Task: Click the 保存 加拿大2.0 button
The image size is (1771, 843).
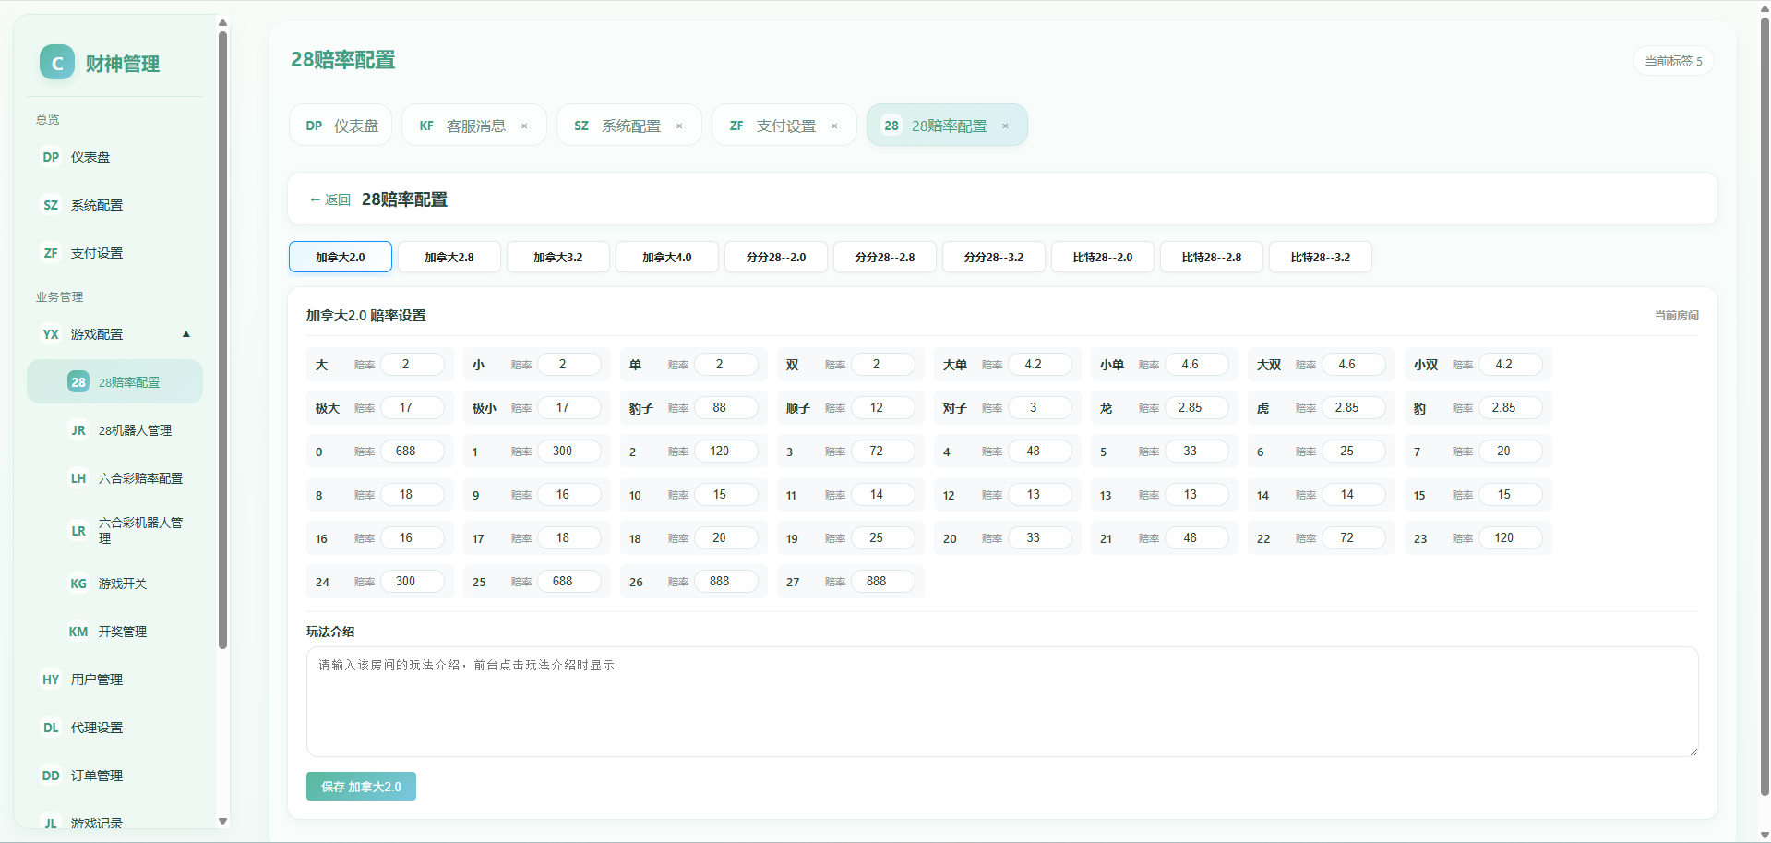Action: click(361, 787)
